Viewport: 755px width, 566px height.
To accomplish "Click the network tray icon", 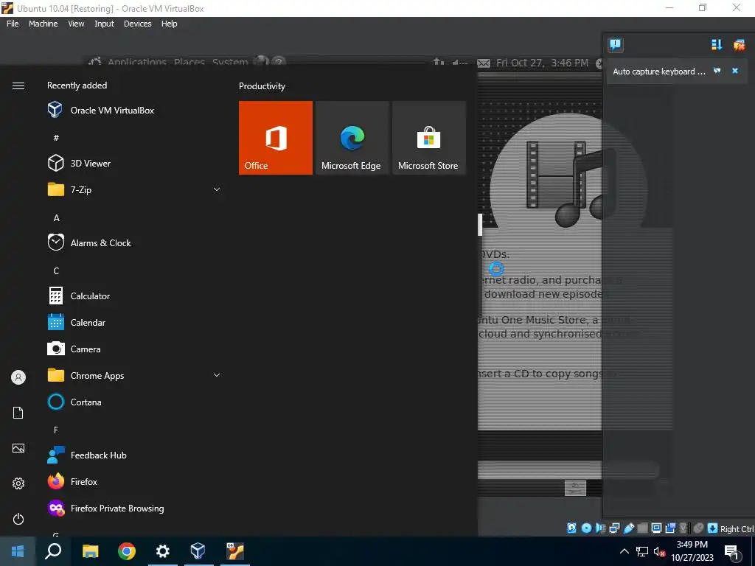I will (x=642, y=551).
